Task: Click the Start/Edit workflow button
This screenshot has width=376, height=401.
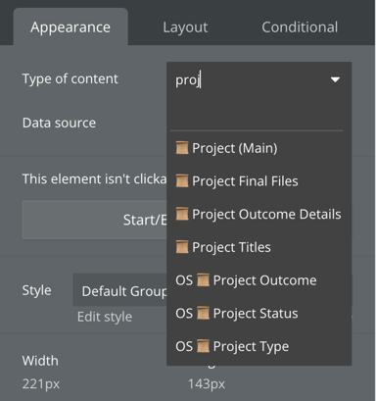Action: point(95,220)
